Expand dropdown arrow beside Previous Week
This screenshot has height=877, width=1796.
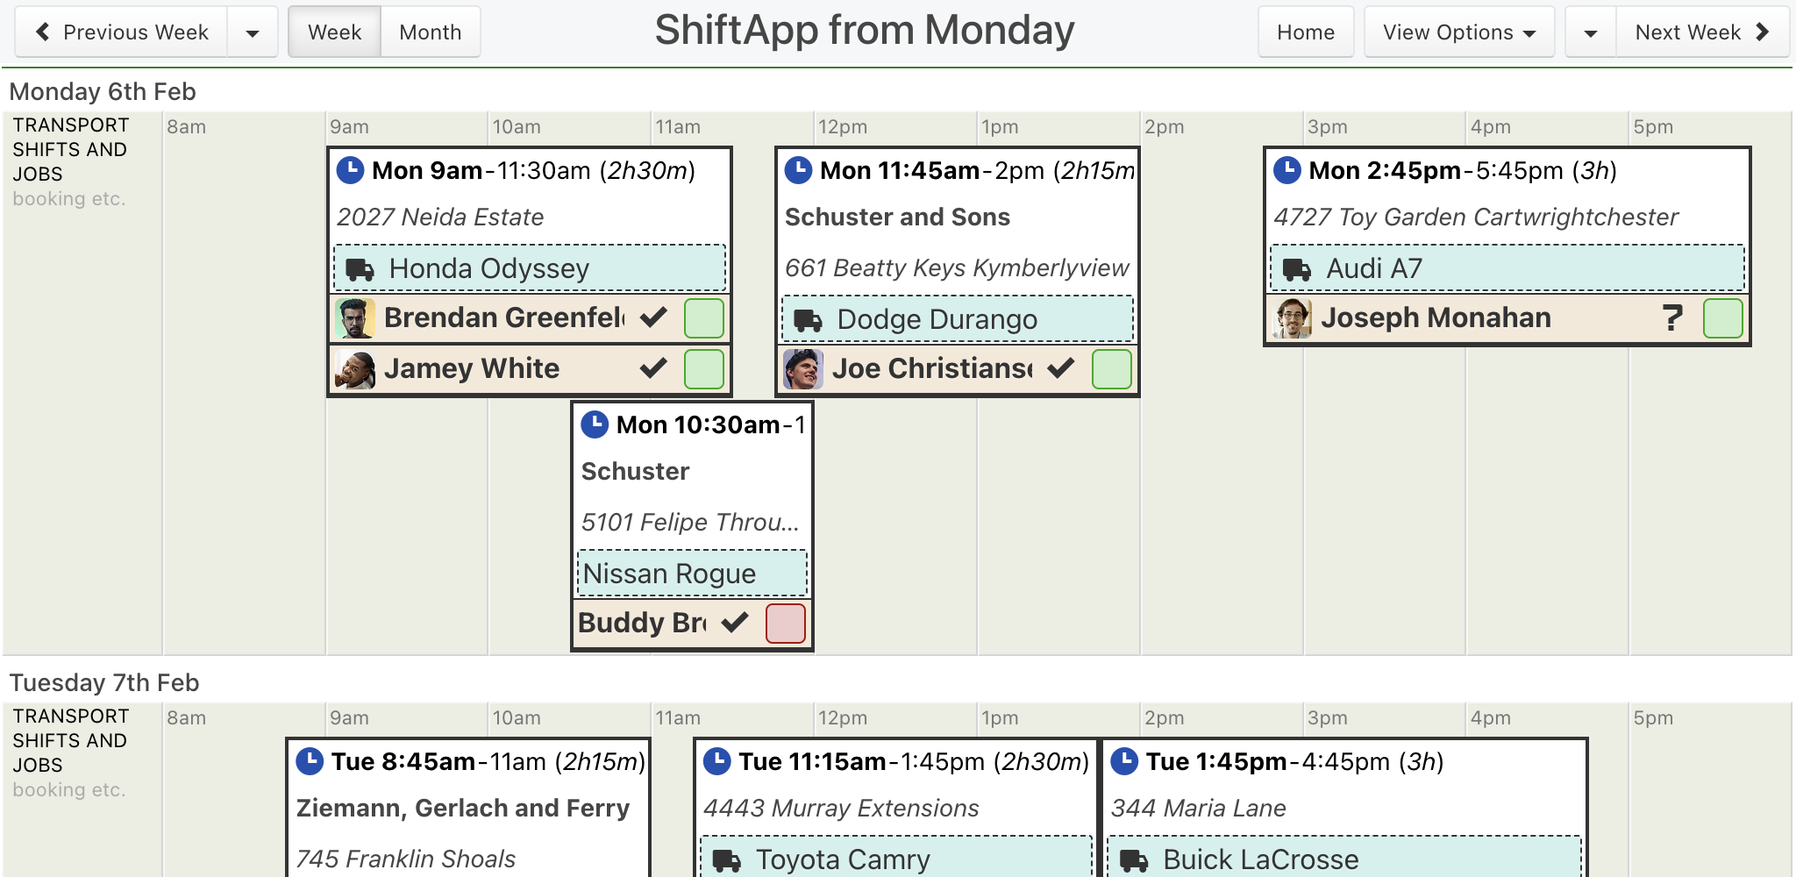(253, 32)
